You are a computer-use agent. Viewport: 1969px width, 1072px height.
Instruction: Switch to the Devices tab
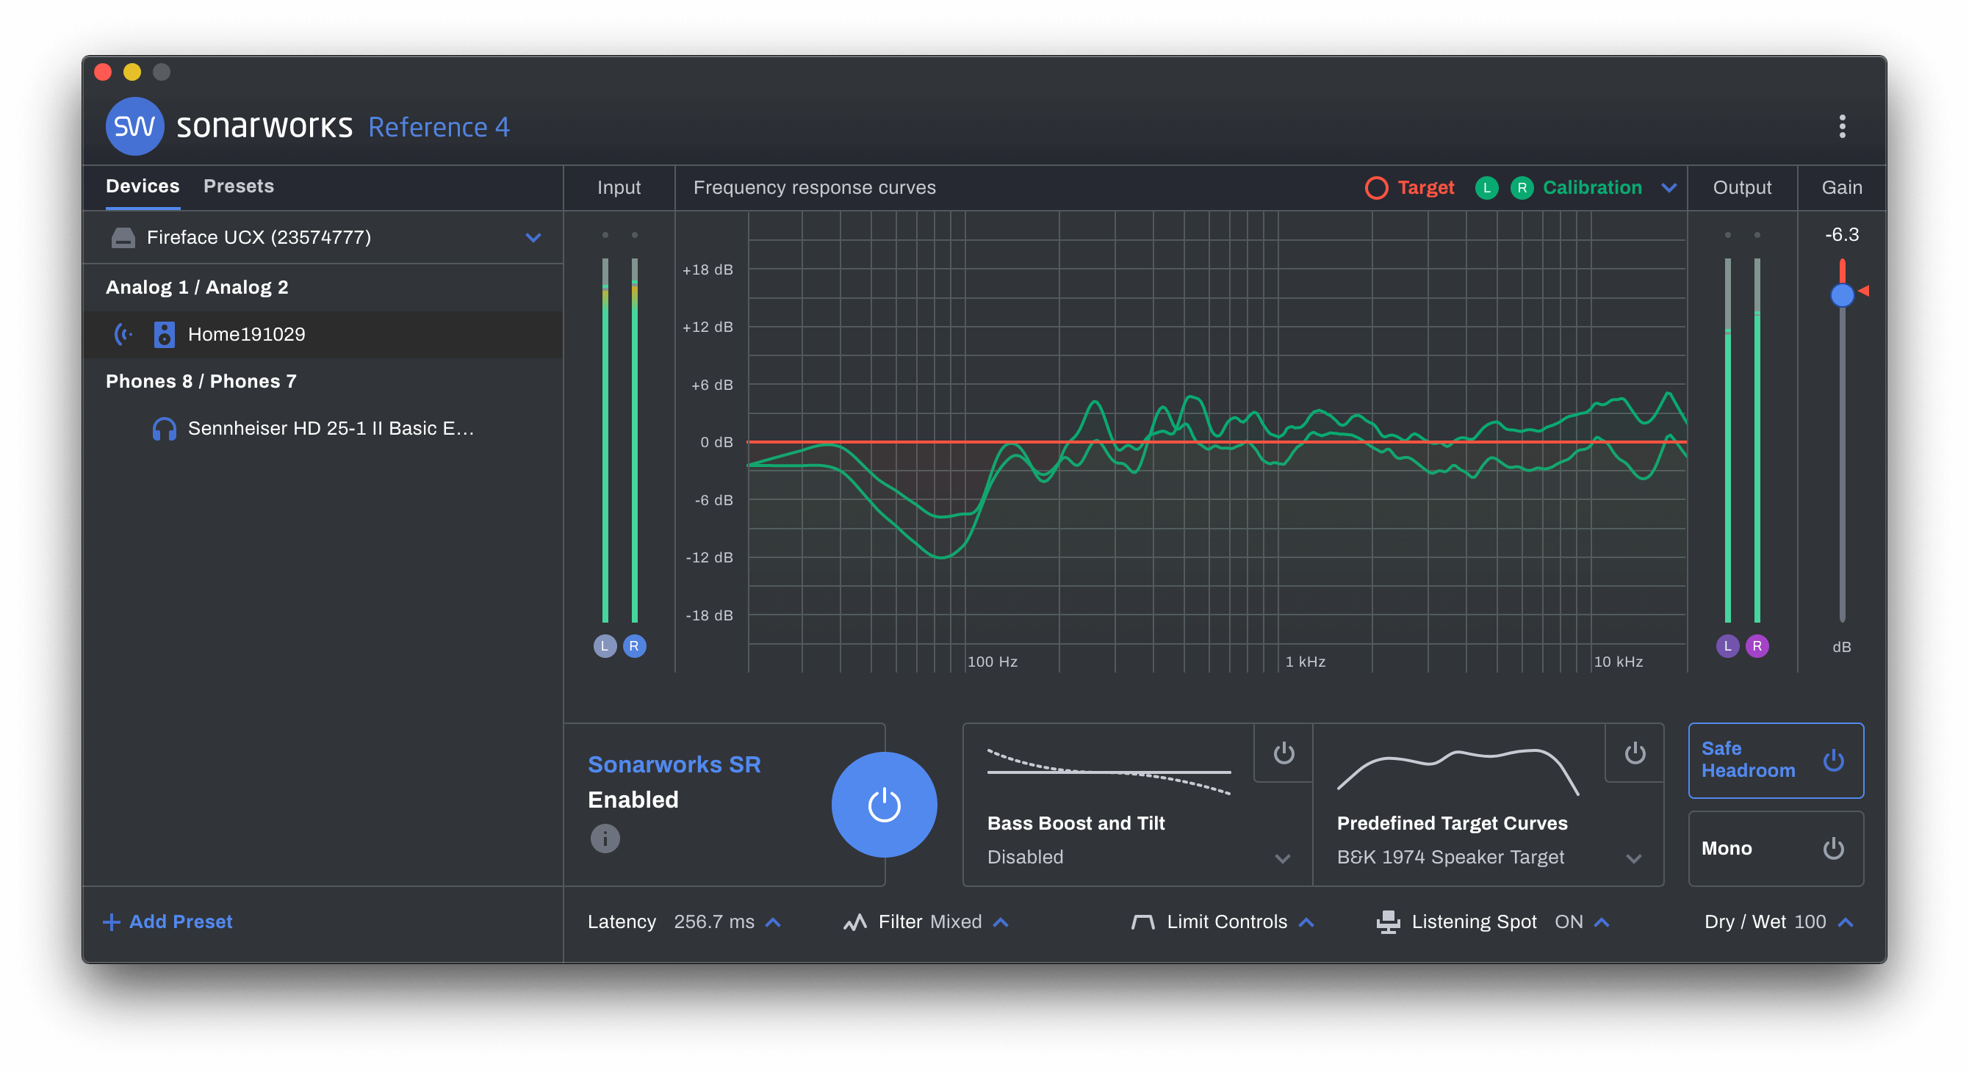pos(143,186)
